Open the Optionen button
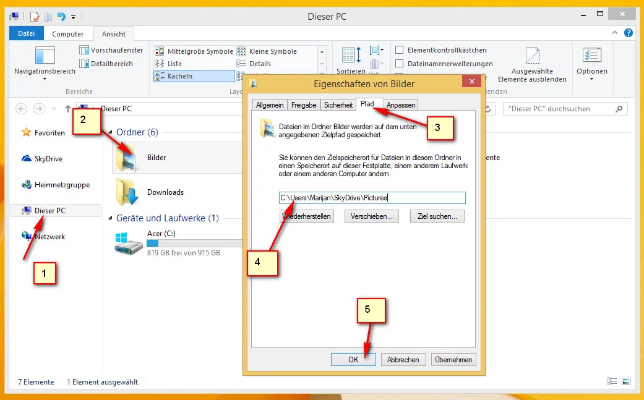 click(x=592, y=63)
